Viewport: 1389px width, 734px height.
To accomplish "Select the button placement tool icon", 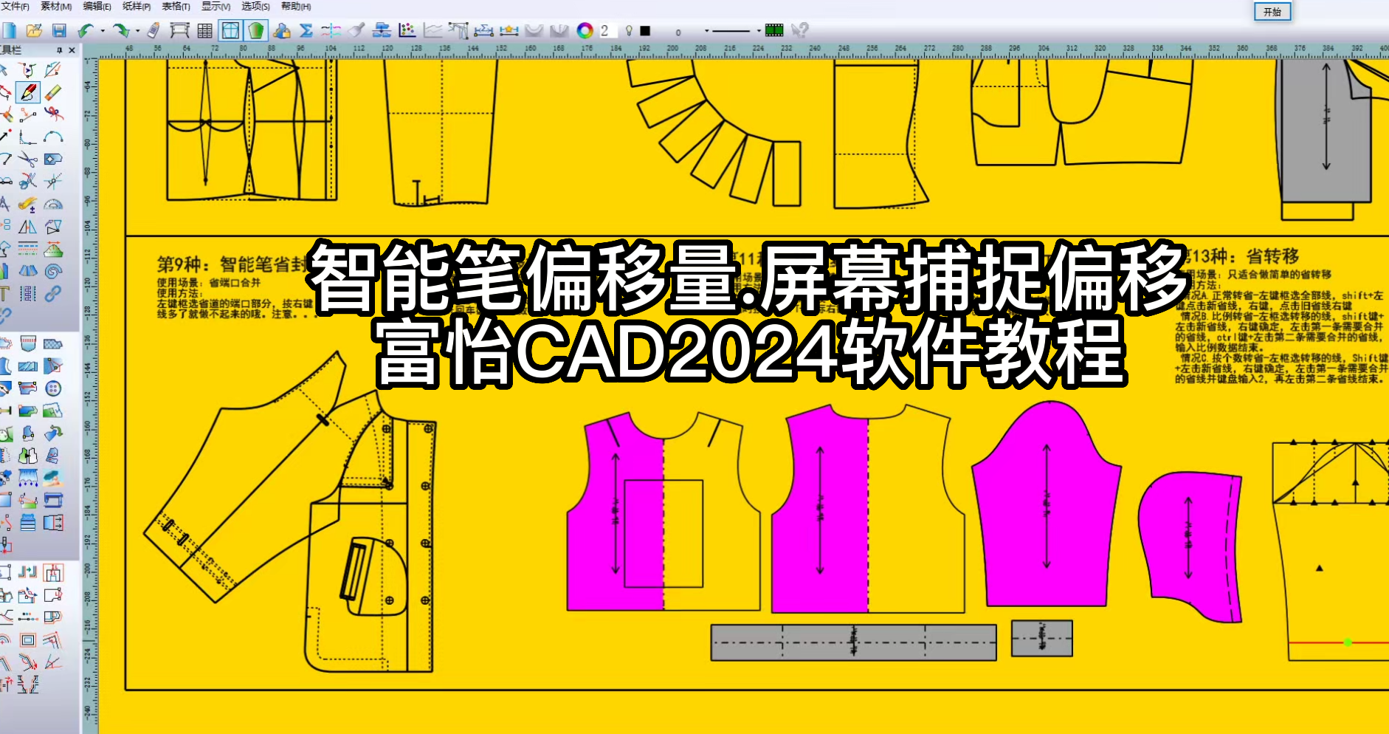I will click(52, 388).
